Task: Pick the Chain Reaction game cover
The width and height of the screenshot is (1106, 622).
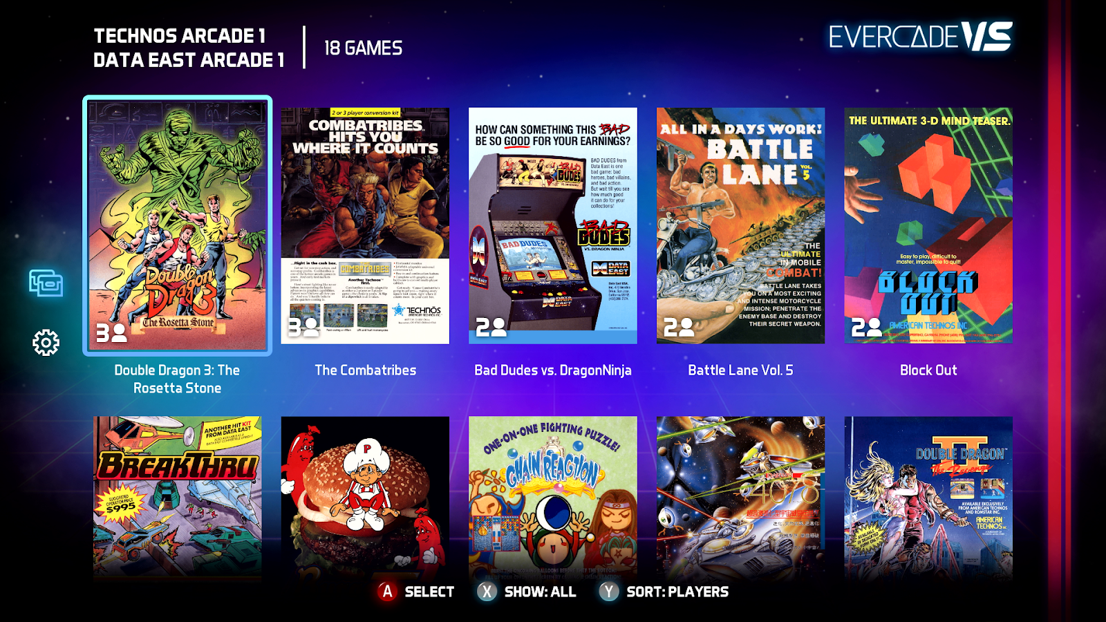Action: 553,498
